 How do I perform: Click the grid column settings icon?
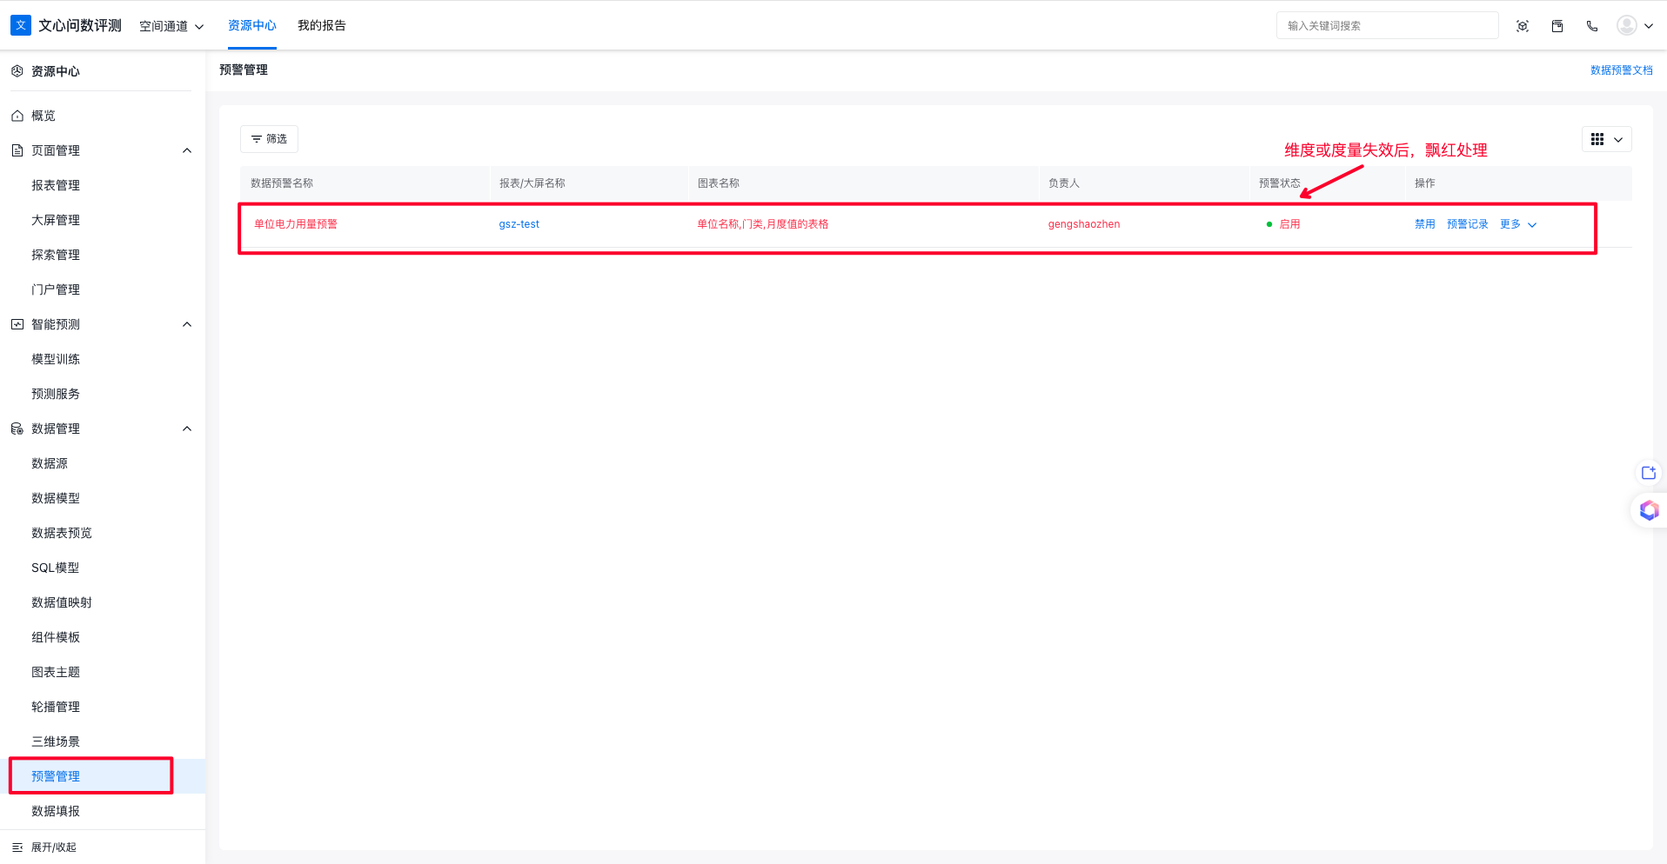(x=1597, y=139)
